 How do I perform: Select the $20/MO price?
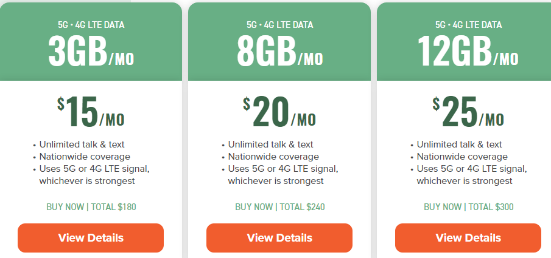[279, 112]
